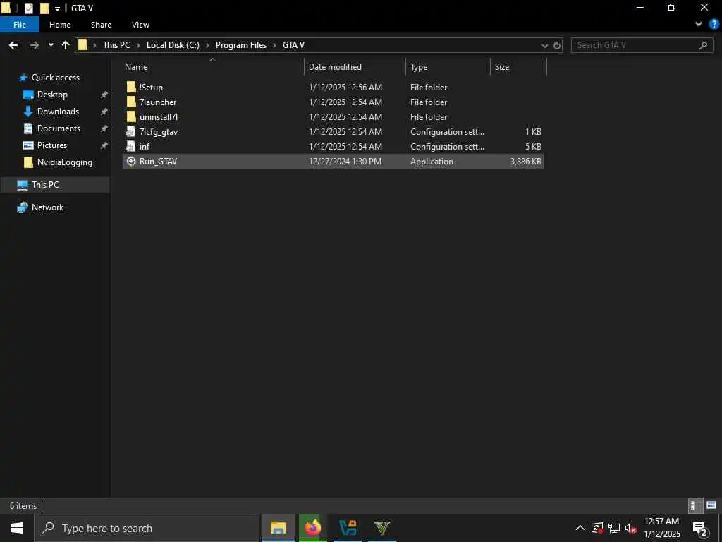Select This PC in navigation pane
This screenshot has width=722, height=542.
(x=45, y=185)
